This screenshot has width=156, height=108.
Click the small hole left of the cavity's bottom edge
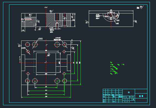[28, 74]
